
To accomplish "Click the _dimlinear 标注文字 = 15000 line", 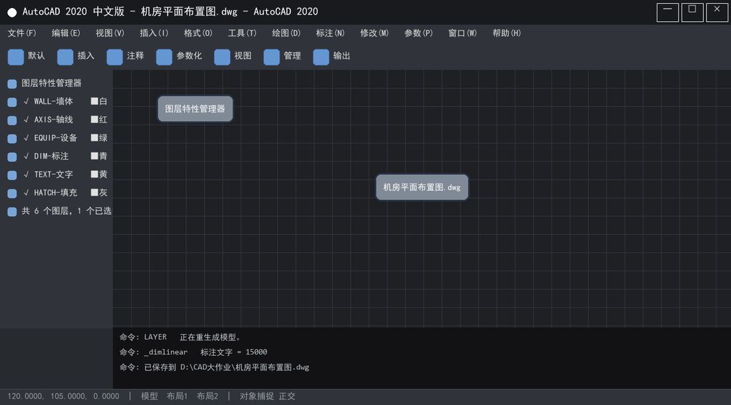I will click(193, 352).
